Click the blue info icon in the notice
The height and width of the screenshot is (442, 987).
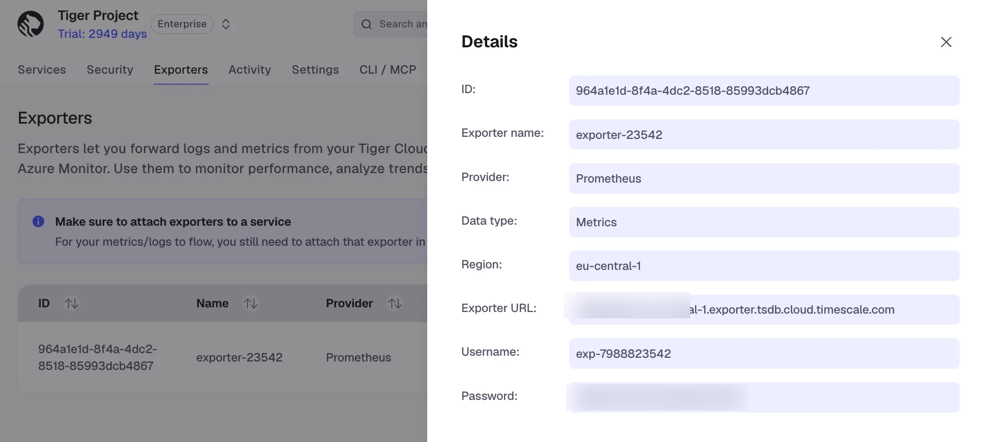click(38, 222)
